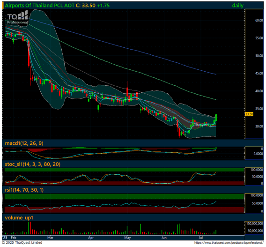266x247 pixels.
Task: Click the 40.00 price axis label
Action: coord(259,91)
